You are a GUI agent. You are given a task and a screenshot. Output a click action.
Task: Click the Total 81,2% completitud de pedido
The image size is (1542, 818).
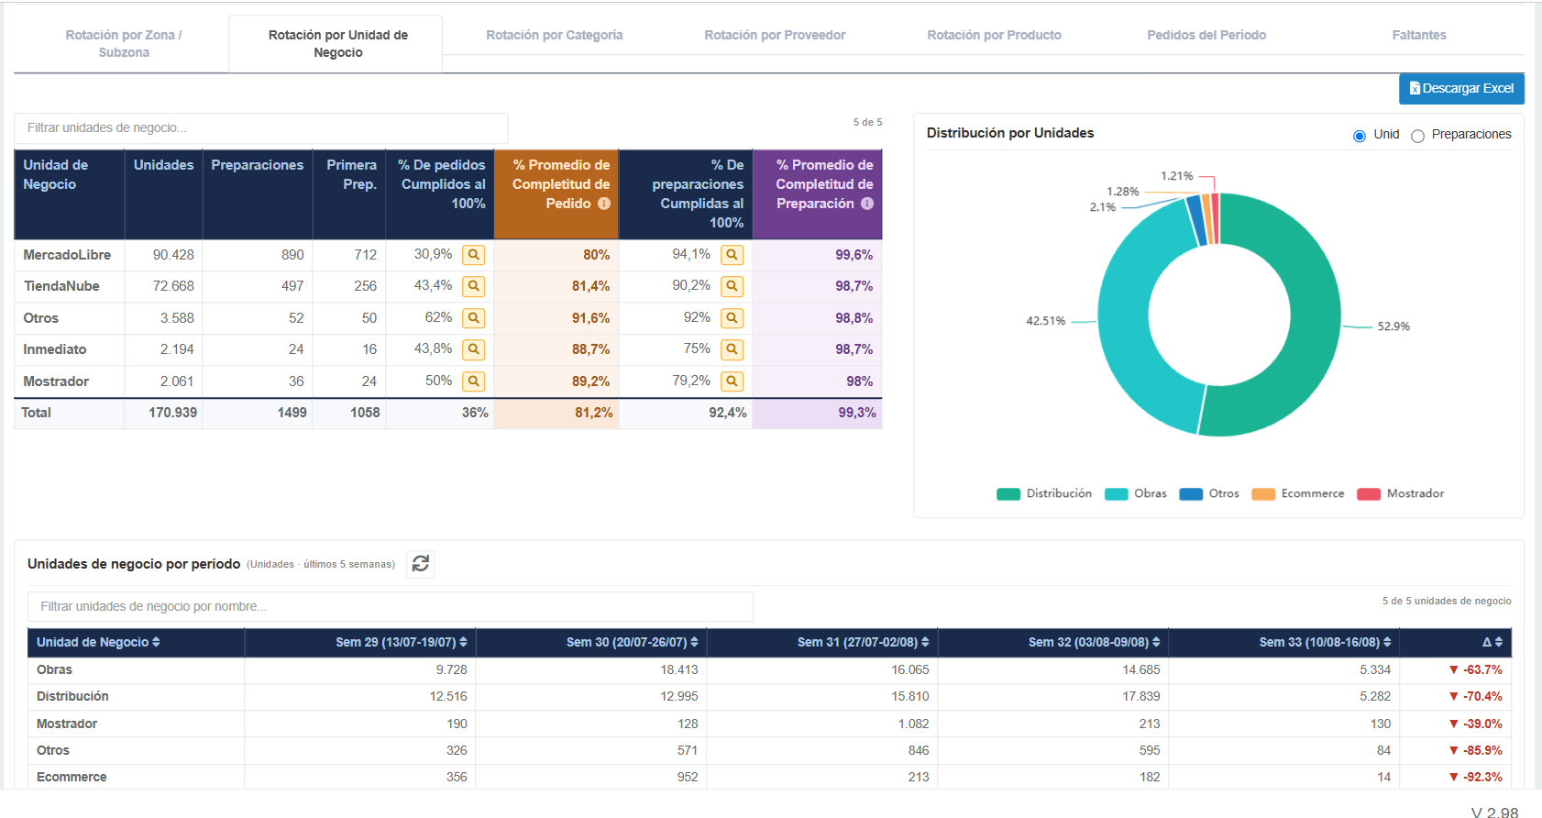[x=594, y=413]
